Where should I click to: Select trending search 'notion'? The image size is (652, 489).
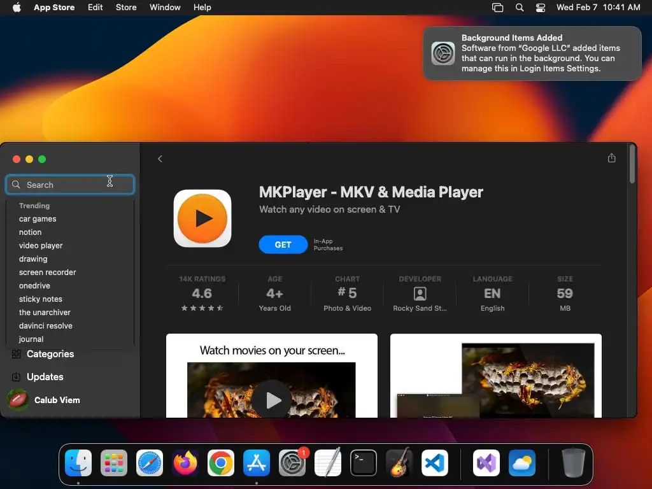click(x=31, y=232)
